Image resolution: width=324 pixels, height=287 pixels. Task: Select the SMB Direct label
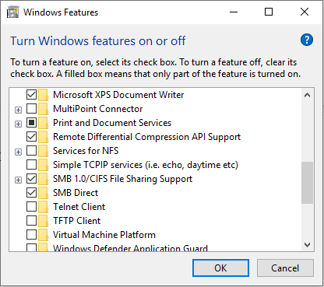coord(76,193)
